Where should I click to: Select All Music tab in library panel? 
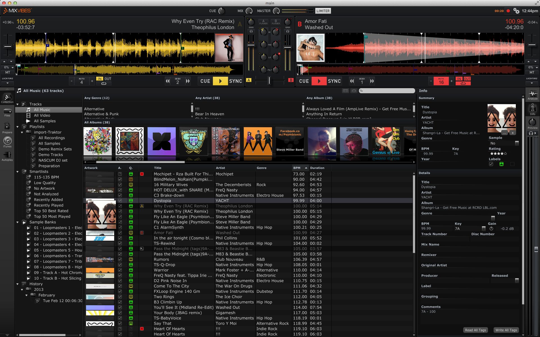[x=42, y=110]
